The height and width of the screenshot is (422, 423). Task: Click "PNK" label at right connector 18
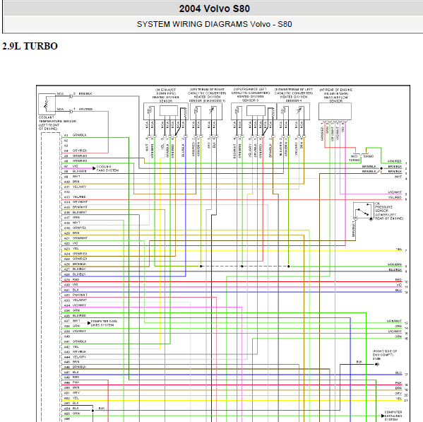[x=399, y=383]
